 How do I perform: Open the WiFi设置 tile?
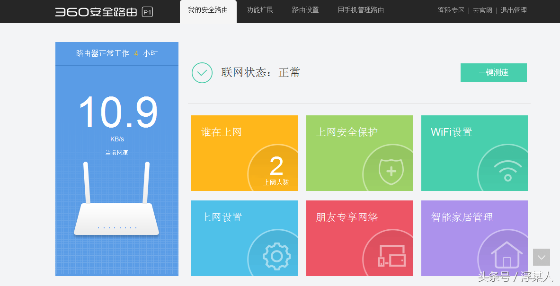coord(474,153)
